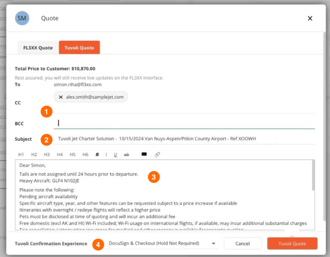Click the 'Quote' dialog title
The image size is (330, 257).
coord(50,18)
